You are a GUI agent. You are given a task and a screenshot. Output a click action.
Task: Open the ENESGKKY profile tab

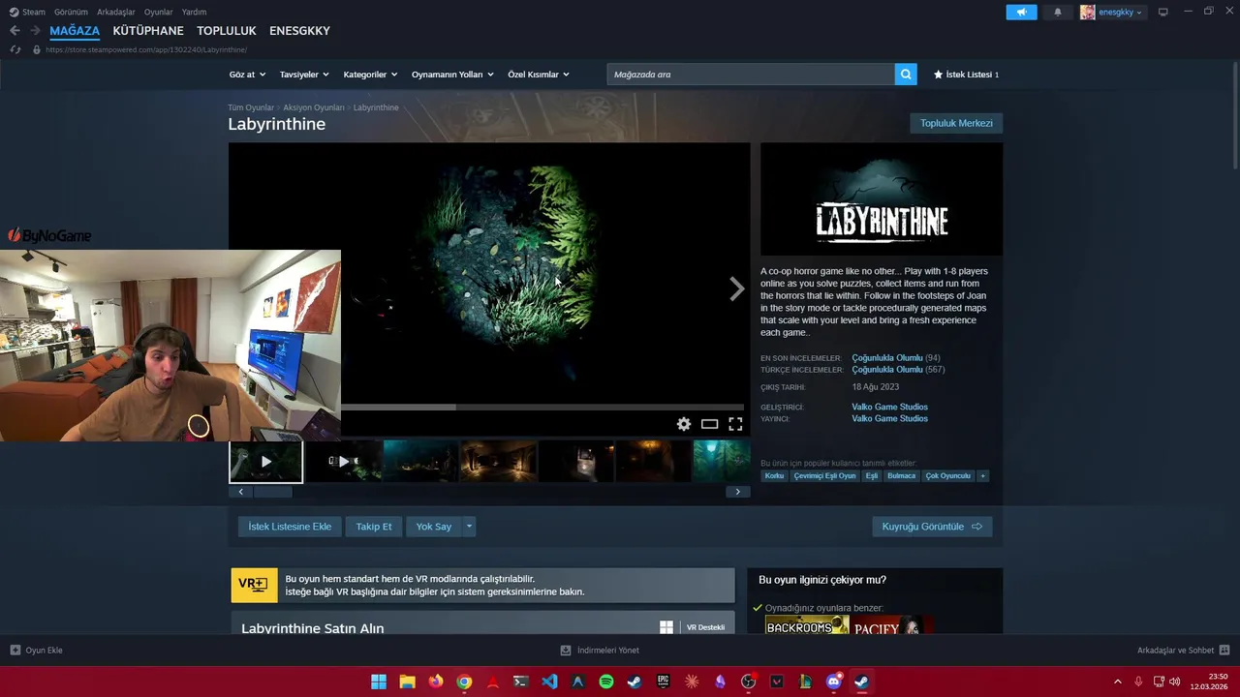click(299, 31)
